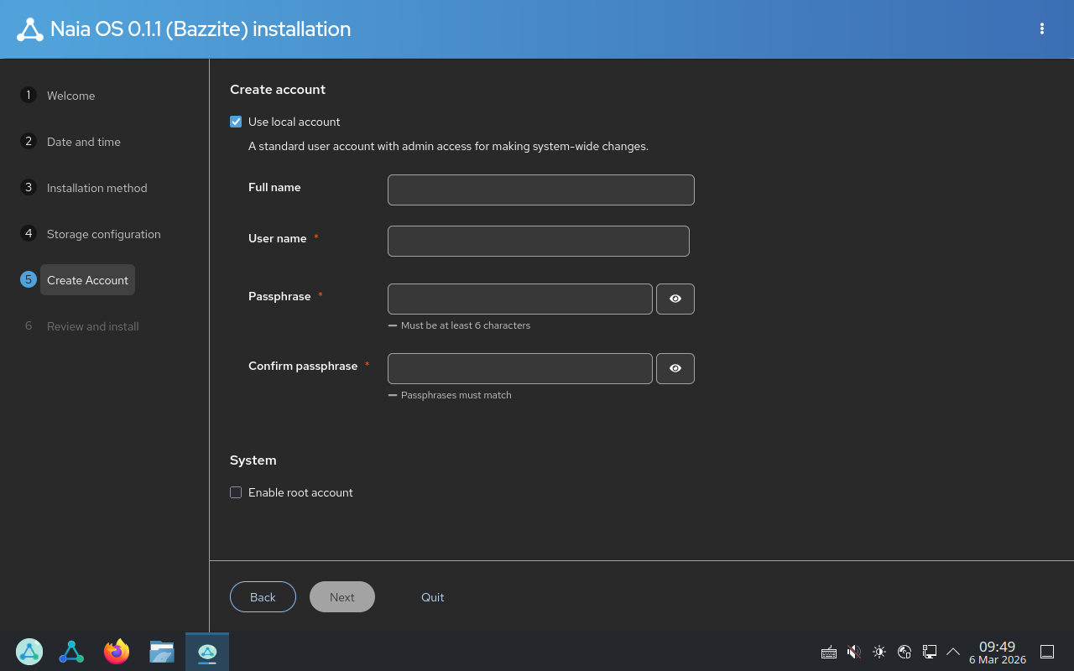1074x671 pixels.
Task: Unmute audio via the volume tray icon
Action: (853, 652)
